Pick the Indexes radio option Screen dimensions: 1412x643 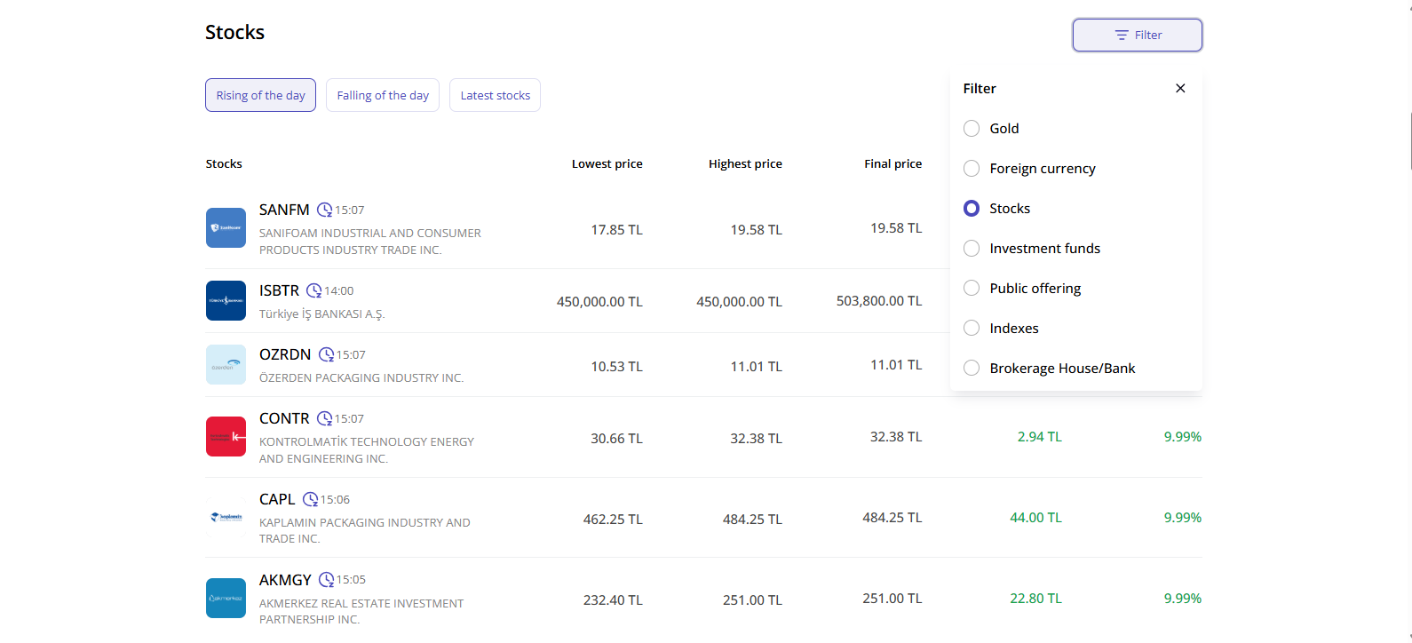972,329
